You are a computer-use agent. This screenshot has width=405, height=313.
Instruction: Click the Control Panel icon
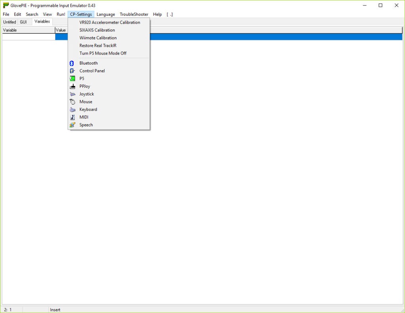pos(72,71)
